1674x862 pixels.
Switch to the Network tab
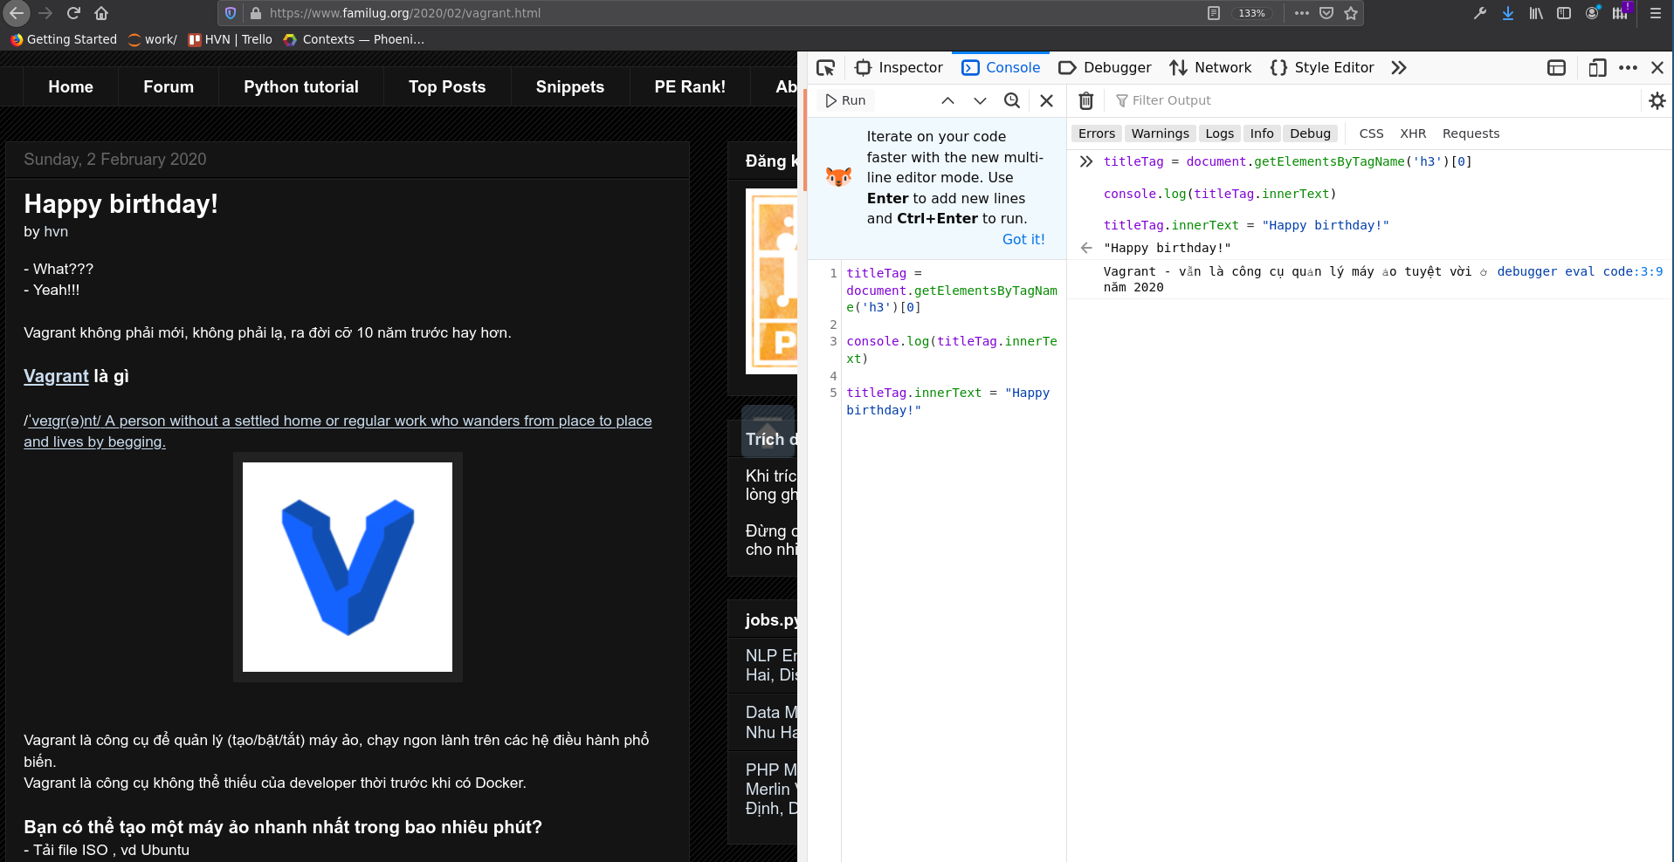click(x=1210, y=68)
